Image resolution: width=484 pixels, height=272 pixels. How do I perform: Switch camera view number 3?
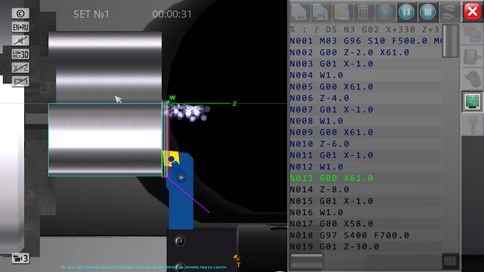21,258
